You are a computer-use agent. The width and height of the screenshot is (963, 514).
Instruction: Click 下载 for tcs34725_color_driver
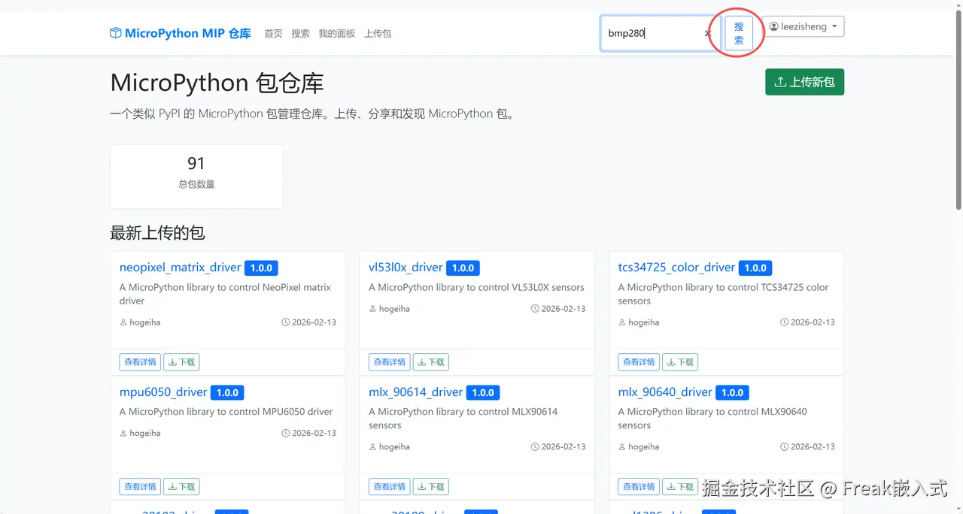pos(680,362)
